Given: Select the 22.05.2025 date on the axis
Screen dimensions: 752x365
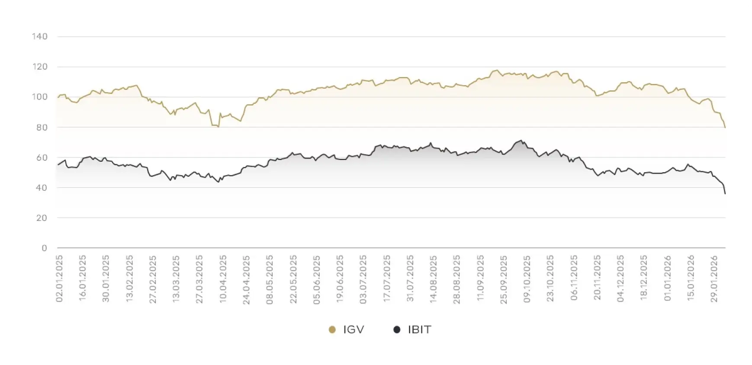Looking at the screenshot, I should [293, 279].
